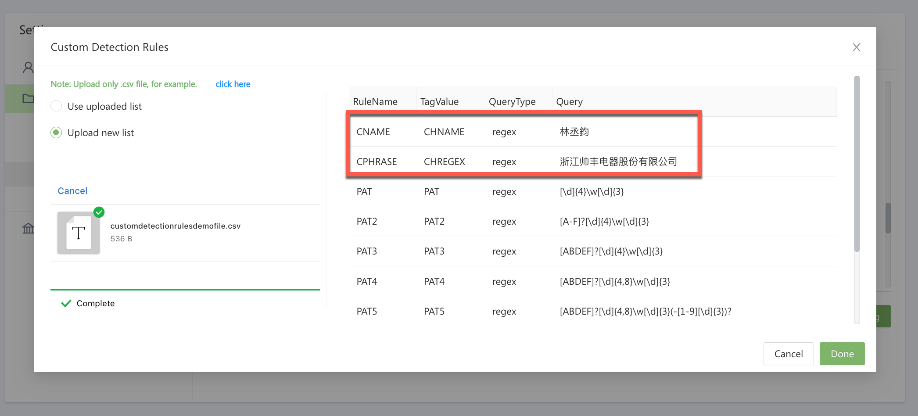Click the rules table vertical scrollbar
The height and width of the screenshot is (416, 918).
point(857,165)
